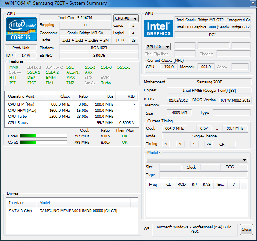Click the Model column header in Drives
The height and width of the screenshot is (241, 257).
pyautogui.click(x=83, y=203)
